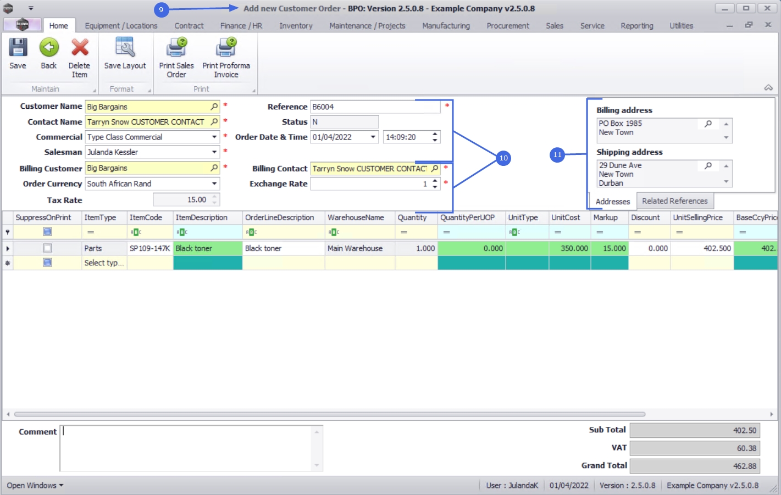Open the Open Windows dropdown in status bar
This screenshot has height=495, width=781.
coord(35,486)
